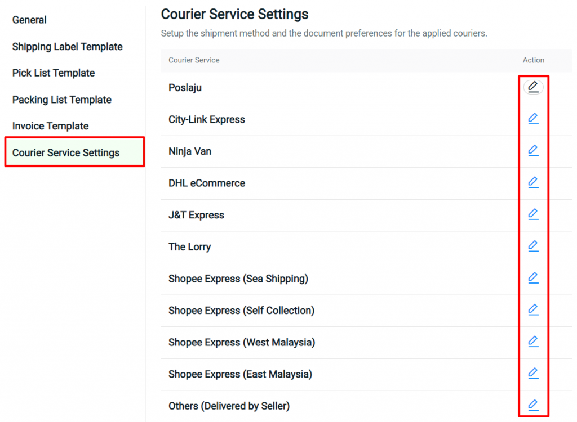Edit Shopee Express (Self Collection) settings
This screenshot has height=422, width=577.
tap(534, 309)
